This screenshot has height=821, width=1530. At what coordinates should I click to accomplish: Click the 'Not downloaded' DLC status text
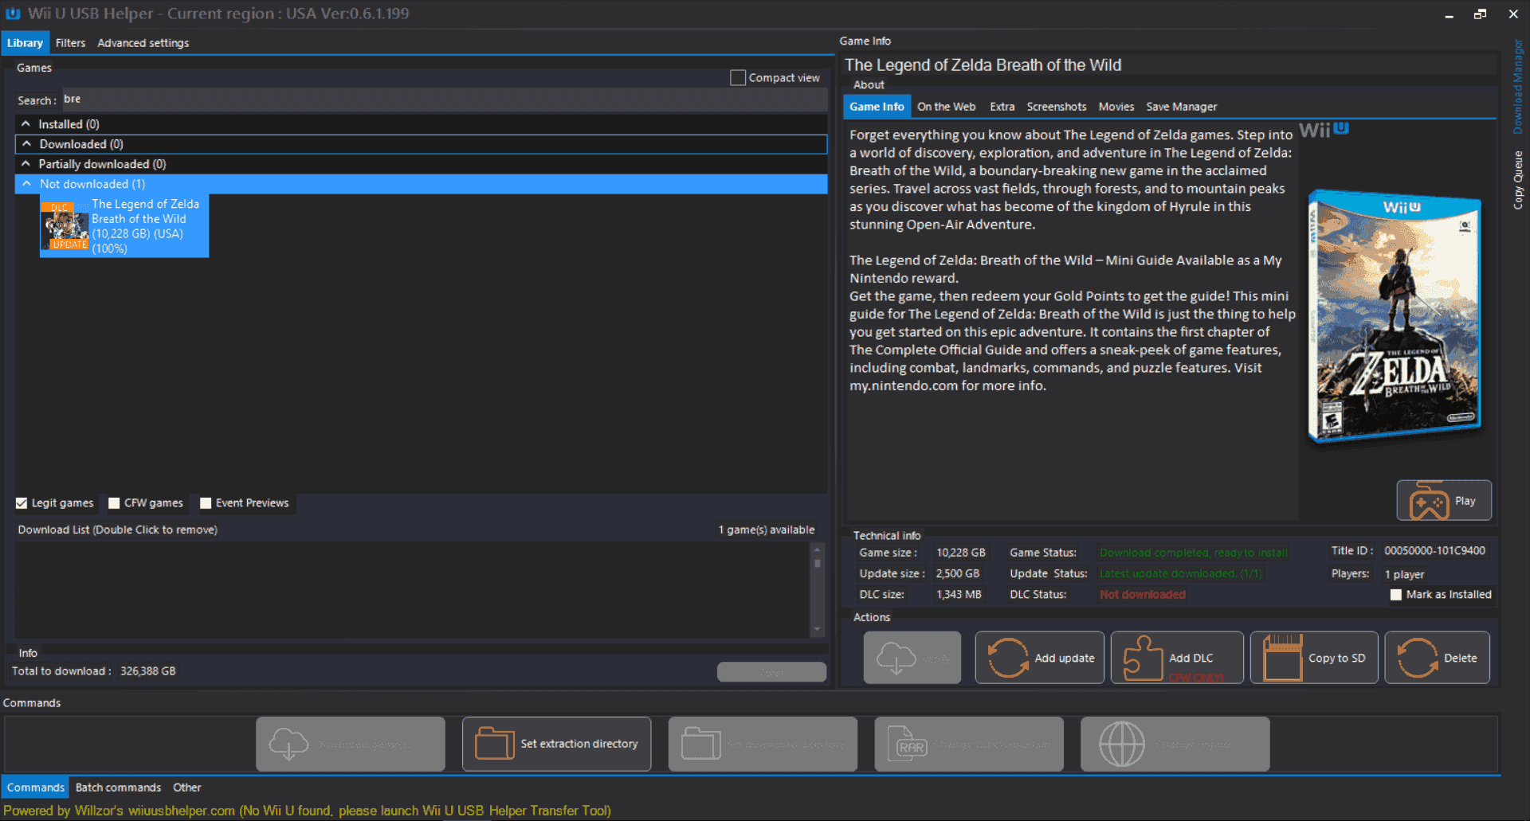point(1143,595)
